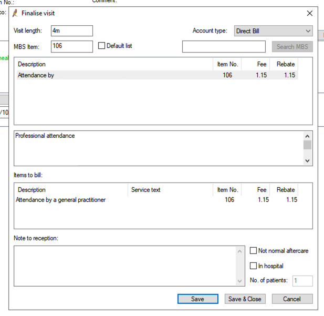
Task: Click the Search MBS button
Action: (x=292, y=47)
